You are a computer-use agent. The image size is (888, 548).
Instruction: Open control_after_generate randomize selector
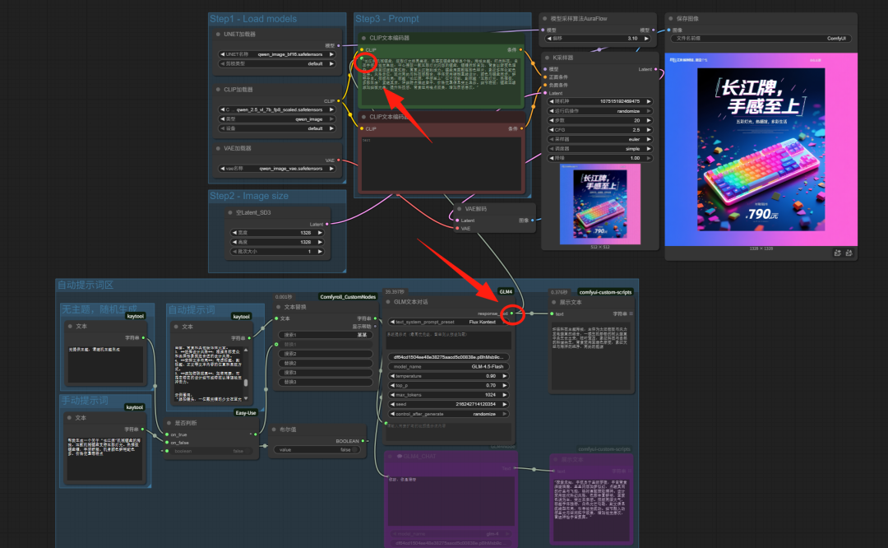pos(449,414)
